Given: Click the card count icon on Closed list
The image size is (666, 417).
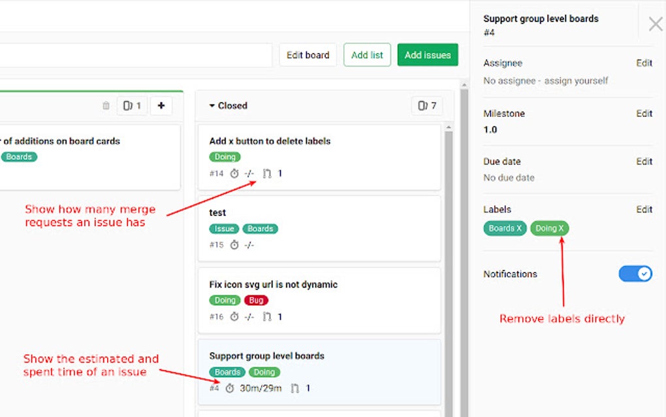Looking at the screenshot, I should tap(426, 105).
